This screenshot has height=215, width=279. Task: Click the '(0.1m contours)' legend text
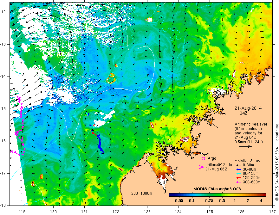(248, 129)
